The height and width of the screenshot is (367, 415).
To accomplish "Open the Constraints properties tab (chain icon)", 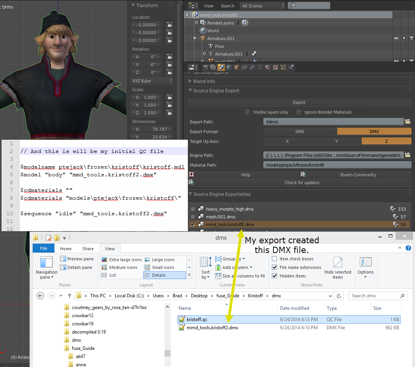I will 244,67.
